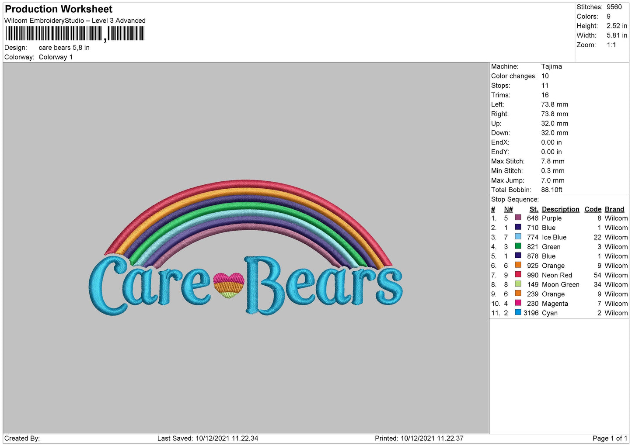Viewport: 632px width, 446px height.
Task: Click the 'Moon Green' description text
Action: point(561,285)
